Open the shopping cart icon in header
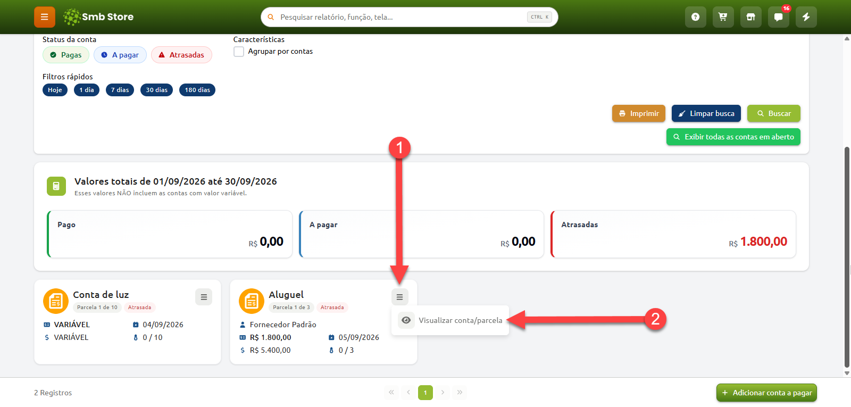Viewport: 851px width, 407px height. click(x=723, y=17)
